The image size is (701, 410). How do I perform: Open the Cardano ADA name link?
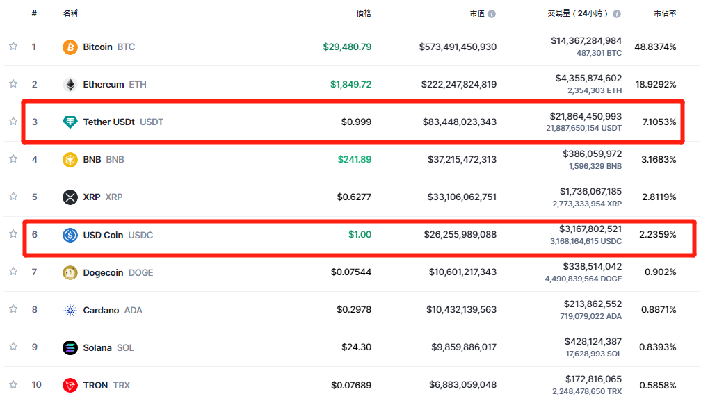click(x=112, y=310)
